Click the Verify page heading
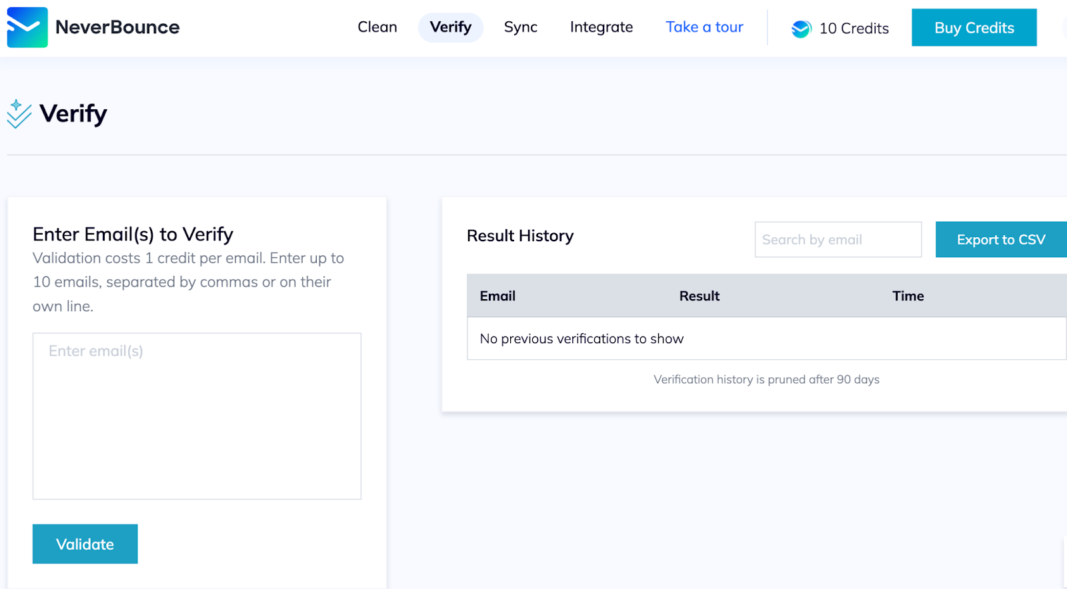Viewport: 1067px width, 589px height. [x=73, y=114]
